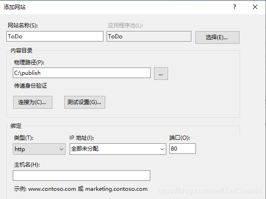Viewport: 266px width, 199px height.
Task: Open the 类型 http dropdown
Action: point(39,149)
